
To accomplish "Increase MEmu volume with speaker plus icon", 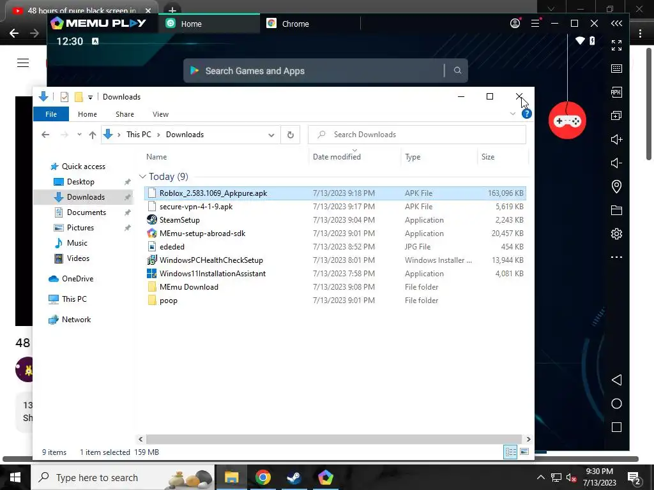I will click(x=616, y=139).
